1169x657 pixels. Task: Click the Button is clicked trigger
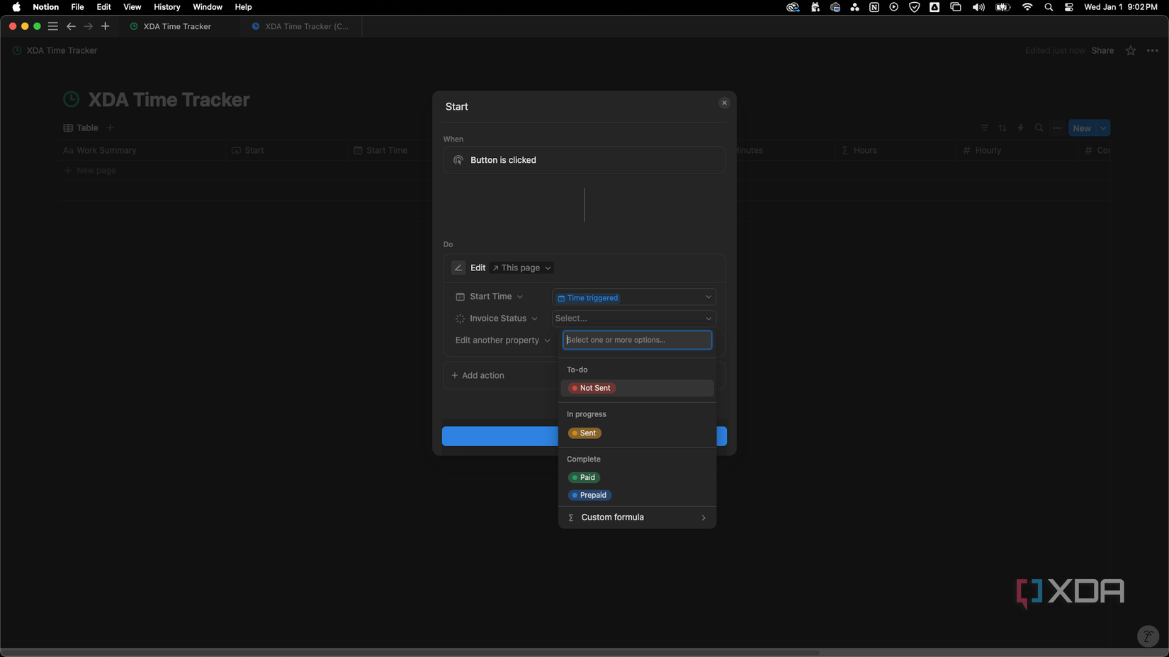[x=584, y=160]
